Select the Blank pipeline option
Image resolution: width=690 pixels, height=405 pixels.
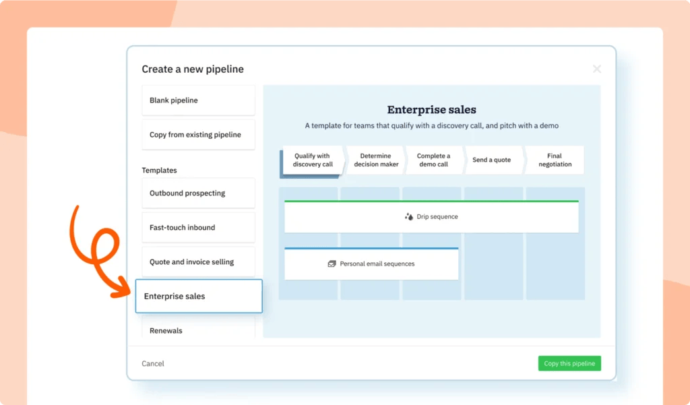click(198, 100)
